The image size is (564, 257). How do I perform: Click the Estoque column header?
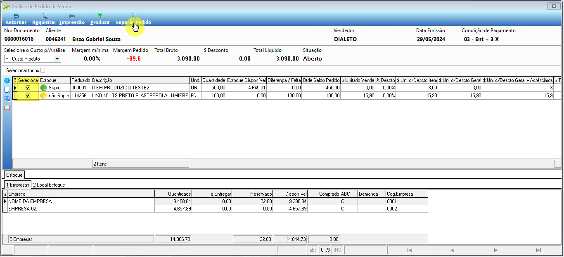(55, 80)
